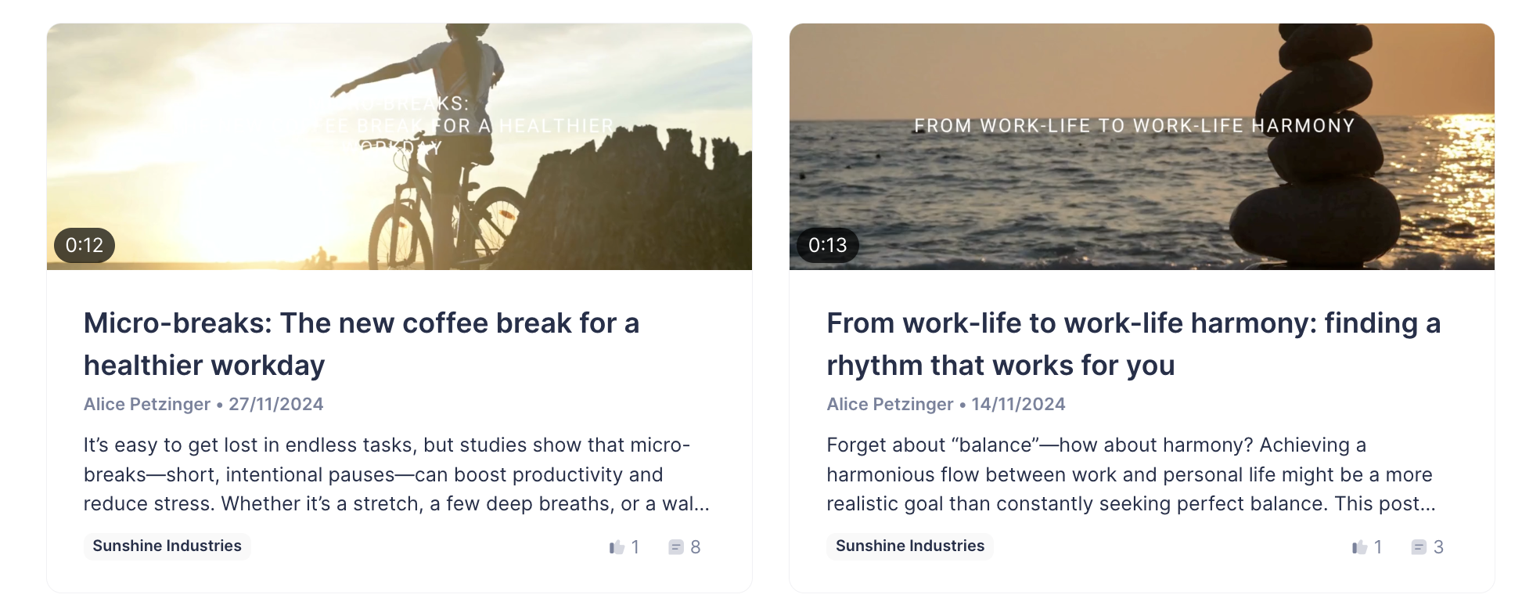The width and height of the screenshot is (1540, 609).
Task: Open the stacked stones video thumbnail
Action: (x=1142, y=146)
